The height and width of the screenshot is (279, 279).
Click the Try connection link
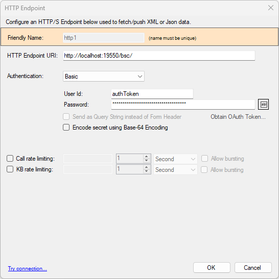pos(28,268)
